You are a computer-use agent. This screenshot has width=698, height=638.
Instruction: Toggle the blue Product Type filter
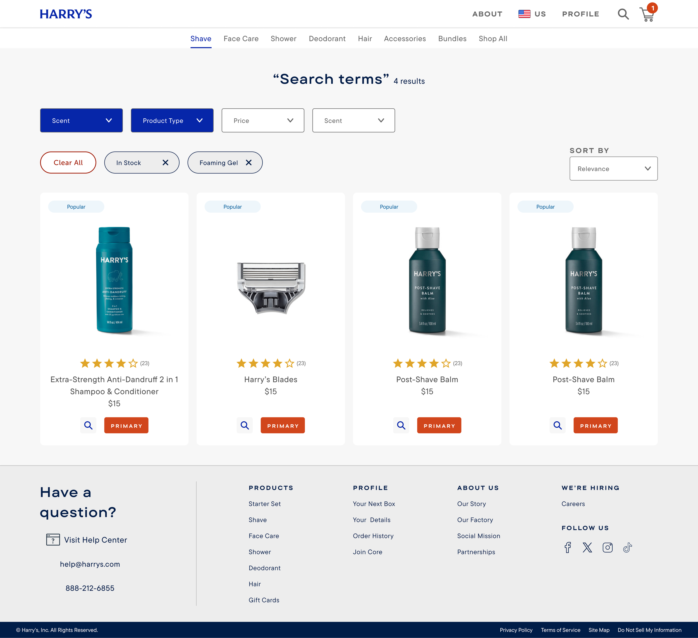172,120
